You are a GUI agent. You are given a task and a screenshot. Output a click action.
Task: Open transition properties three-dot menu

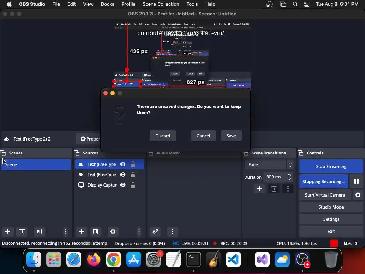tap(288, 189)
